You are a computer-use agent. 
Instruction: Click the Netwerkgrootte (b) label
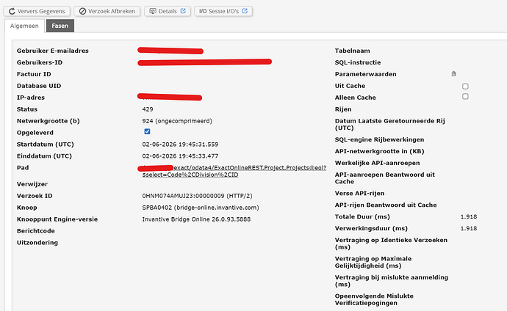click(x=48, y=121)
